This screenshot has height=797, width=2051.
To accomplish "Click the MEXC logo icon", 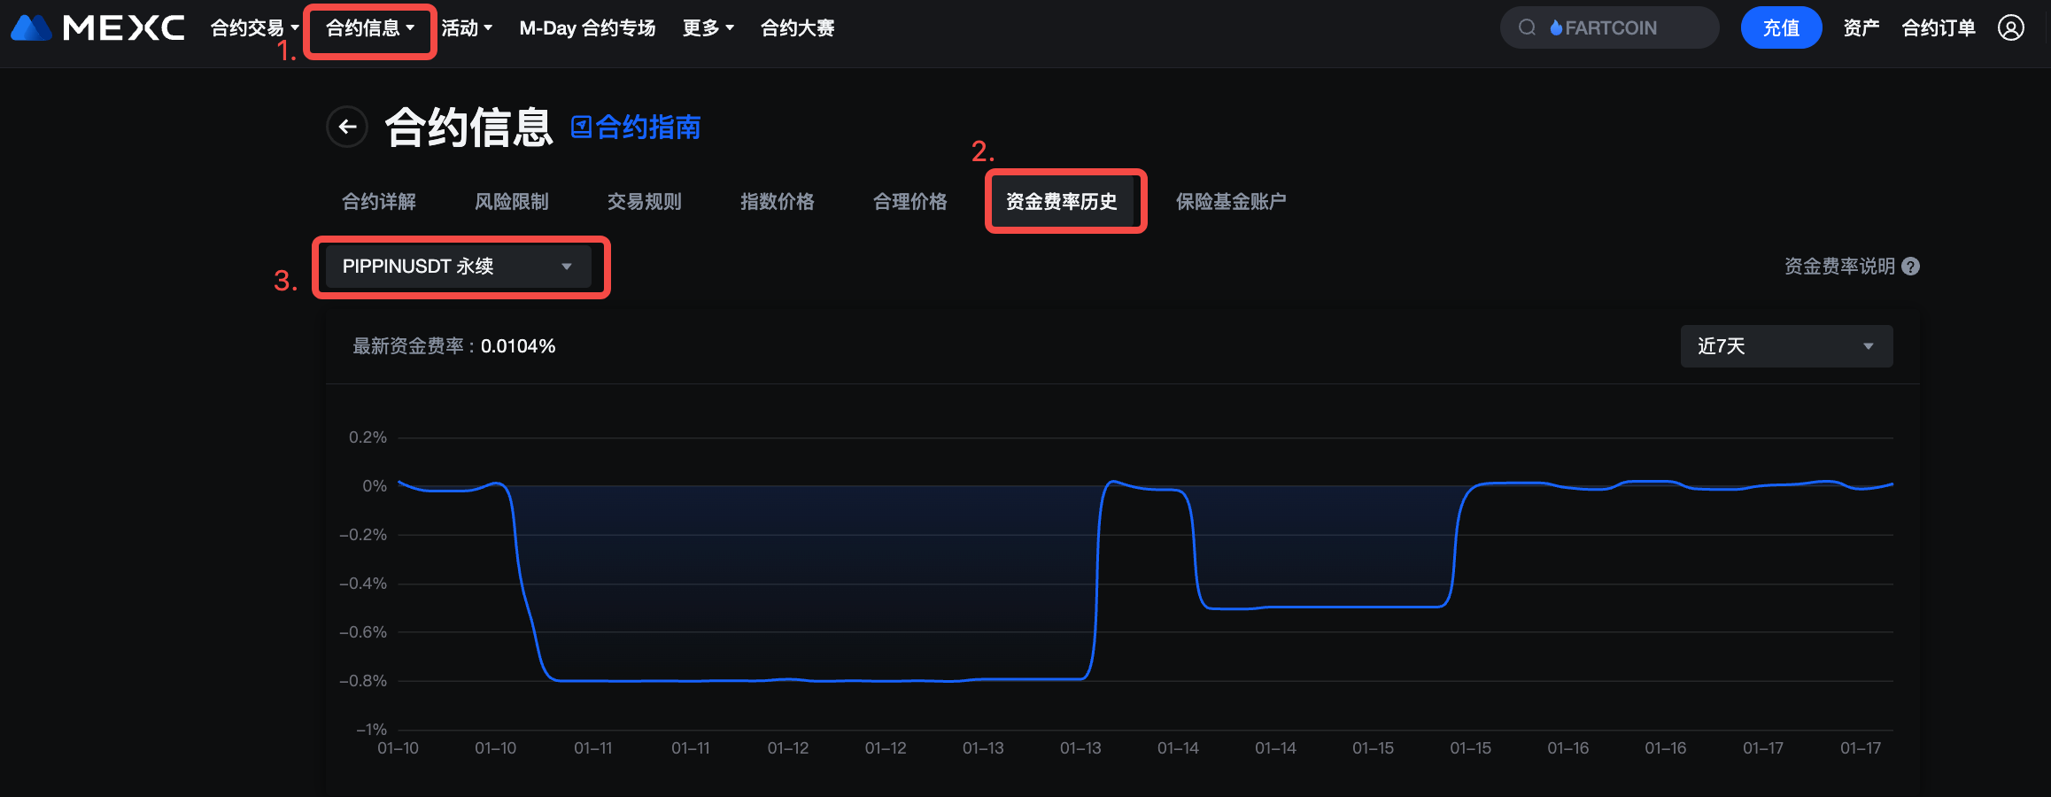I will point(32,28).
